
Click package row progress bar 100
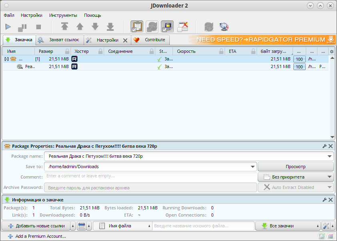pos(299,59)
